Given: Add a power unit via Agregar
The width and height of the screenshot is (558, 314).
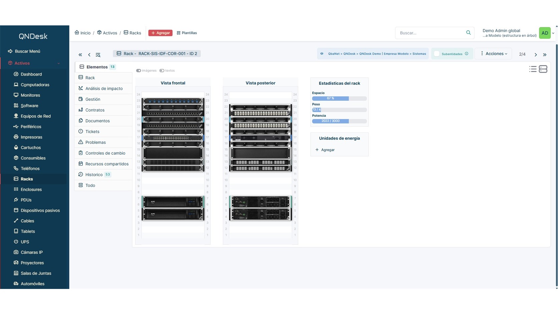Looking at the screenshot, I should (x=325, y=150).
